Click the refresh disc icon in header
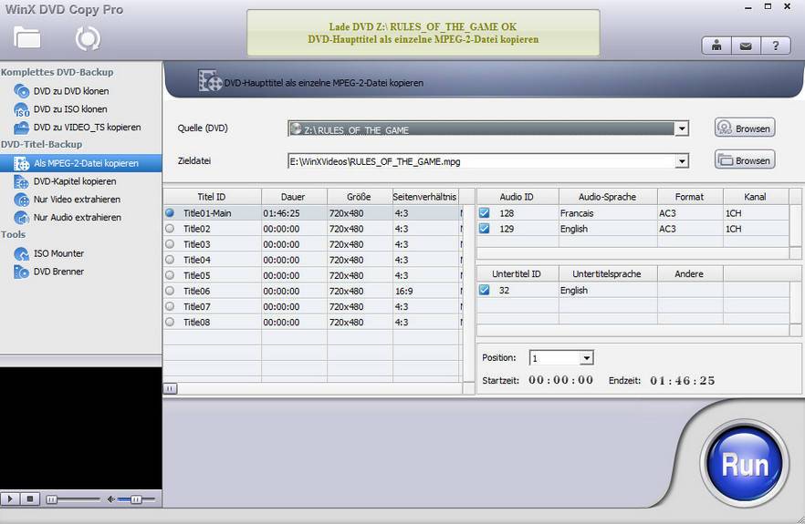The width and height of the screenshot is (805, 524). (x=88, y=38)
